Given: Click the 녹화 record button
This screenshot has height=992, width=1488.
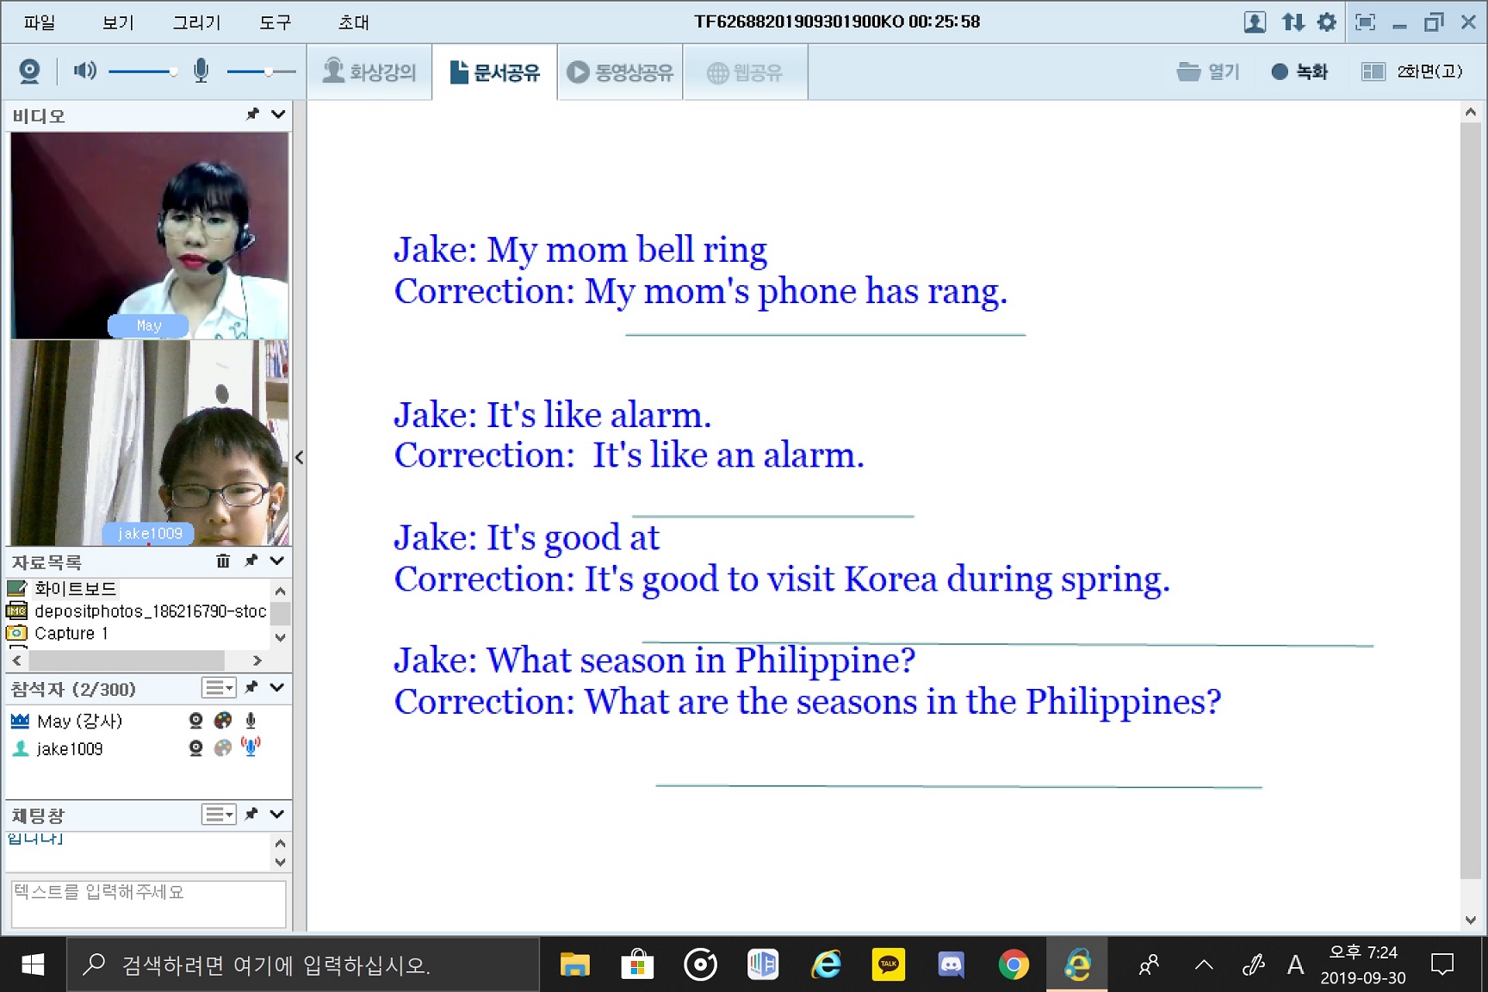Looking at the screenshot, I should coord(1299,72).
